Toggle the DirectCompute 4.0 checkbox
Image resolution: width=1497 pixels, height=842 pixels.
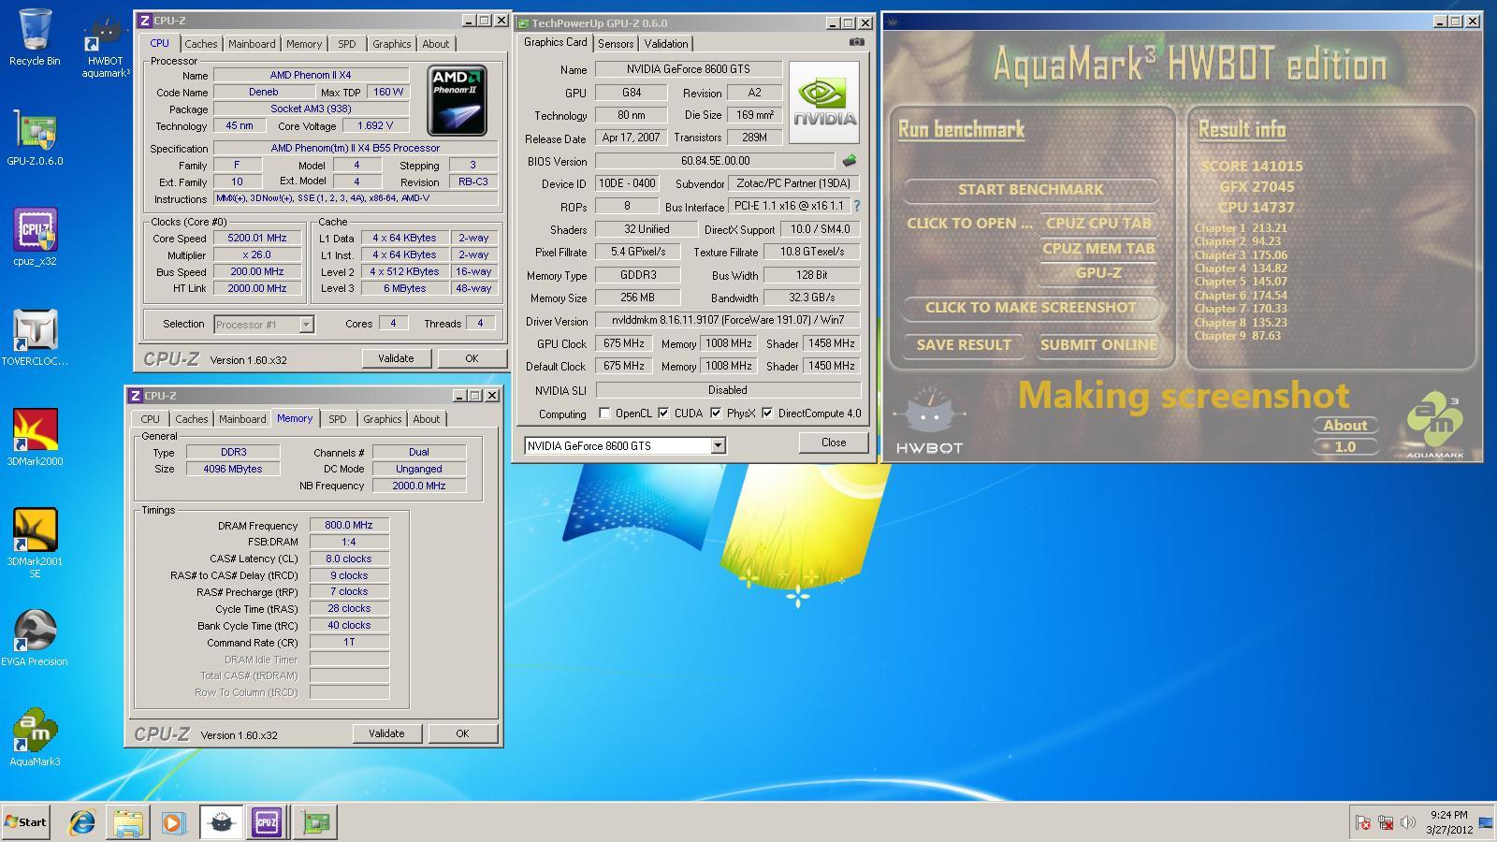tap(767, 414)
